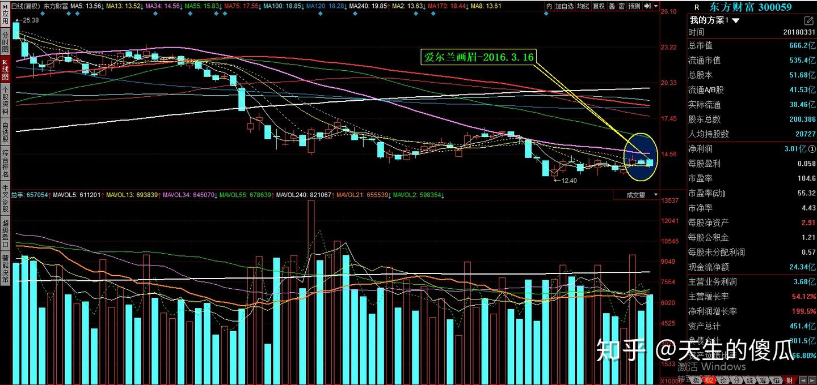Click the 现金流净额 row
The height and width of the screenshot is (385, 817).
[752, 267]
